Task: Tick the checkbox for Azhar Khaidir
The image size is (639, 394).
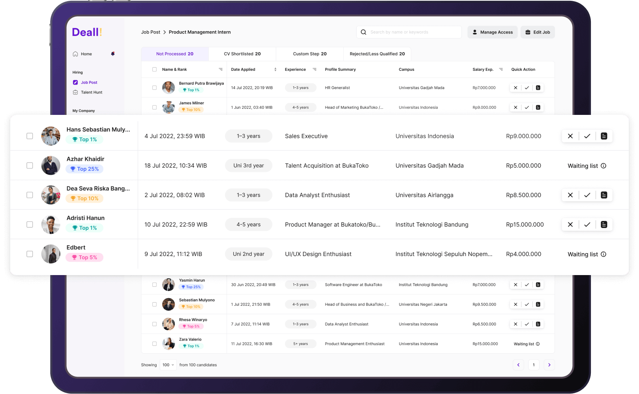Action: [x=30, y=165]
